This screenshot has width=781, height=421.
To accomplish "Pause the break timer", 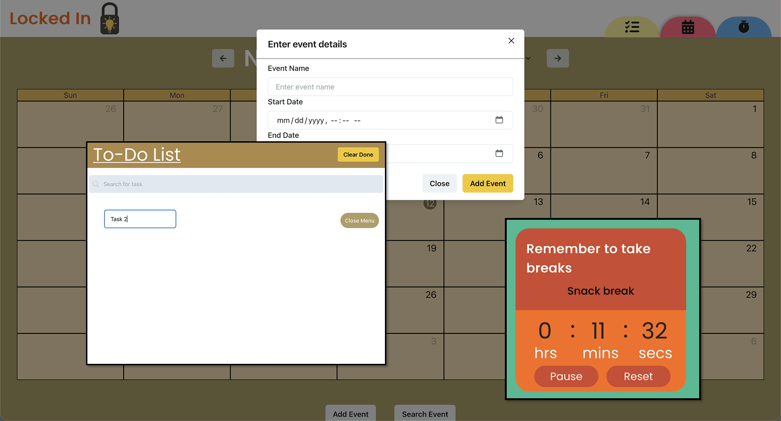I will [x=566, y=376].
